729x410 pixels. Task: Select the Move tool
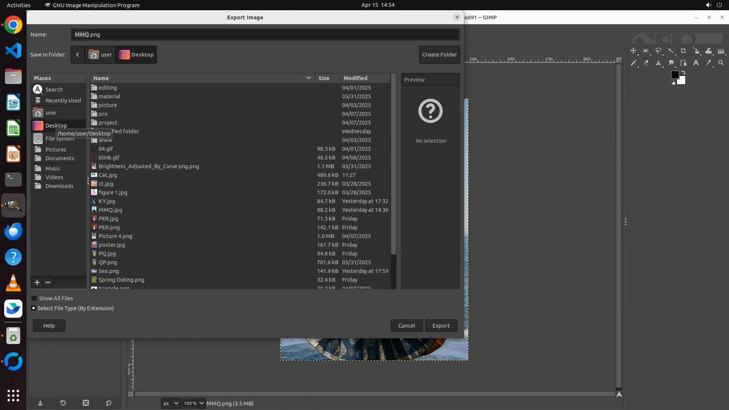click(633, 51)
